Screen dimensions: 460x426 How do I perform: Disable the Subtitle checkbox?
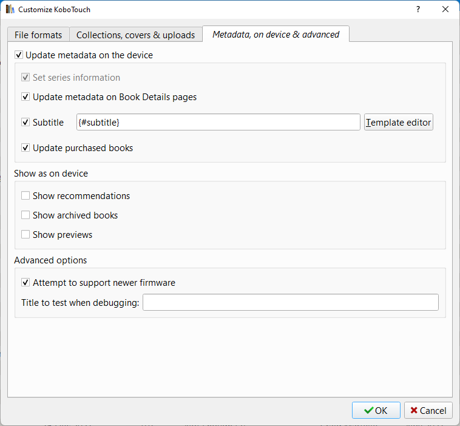25,123
